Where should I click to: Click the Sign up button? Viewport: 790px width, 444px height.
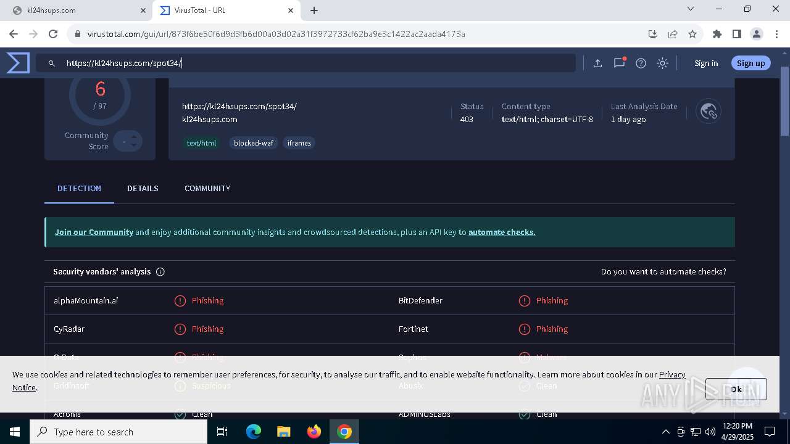click(750, 63)
